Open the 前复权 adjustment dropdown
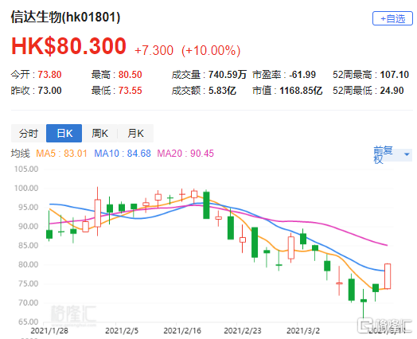417x339 pixels. click(392, 154)
